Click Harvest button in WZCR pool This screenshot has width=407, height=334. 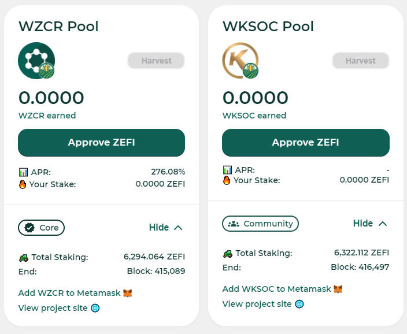click(156, 61)
